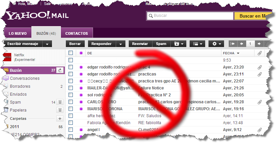Screen dimensions: 277x143
Task: Check the box for the aRe hernandez email
Action: (71, 116)
